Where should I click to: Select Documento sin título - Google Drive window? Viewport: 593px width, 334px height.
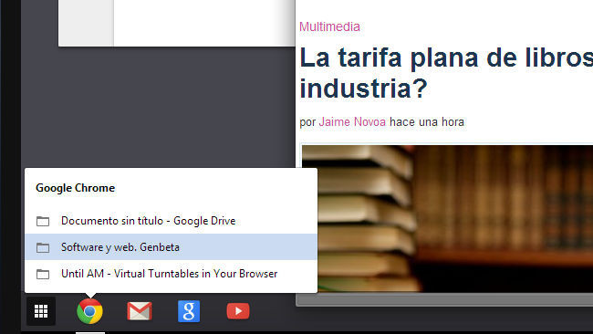coord(171,221)
